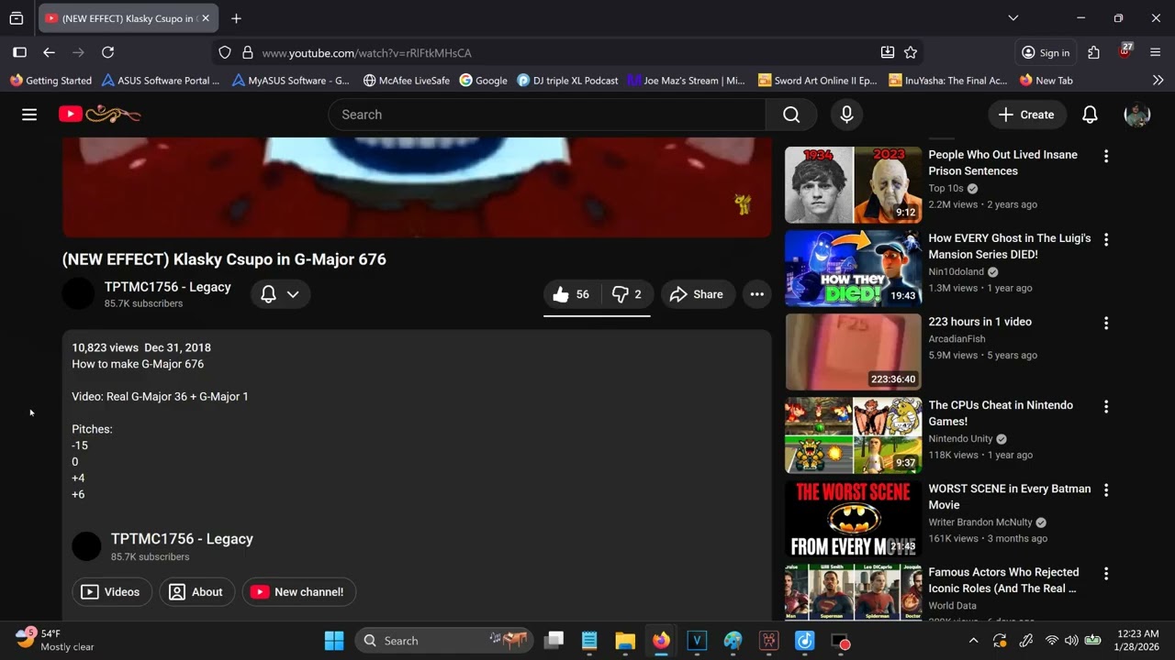The image size is (1175, 660).
Task: Click the address bar URL
Action: [367, 53]
